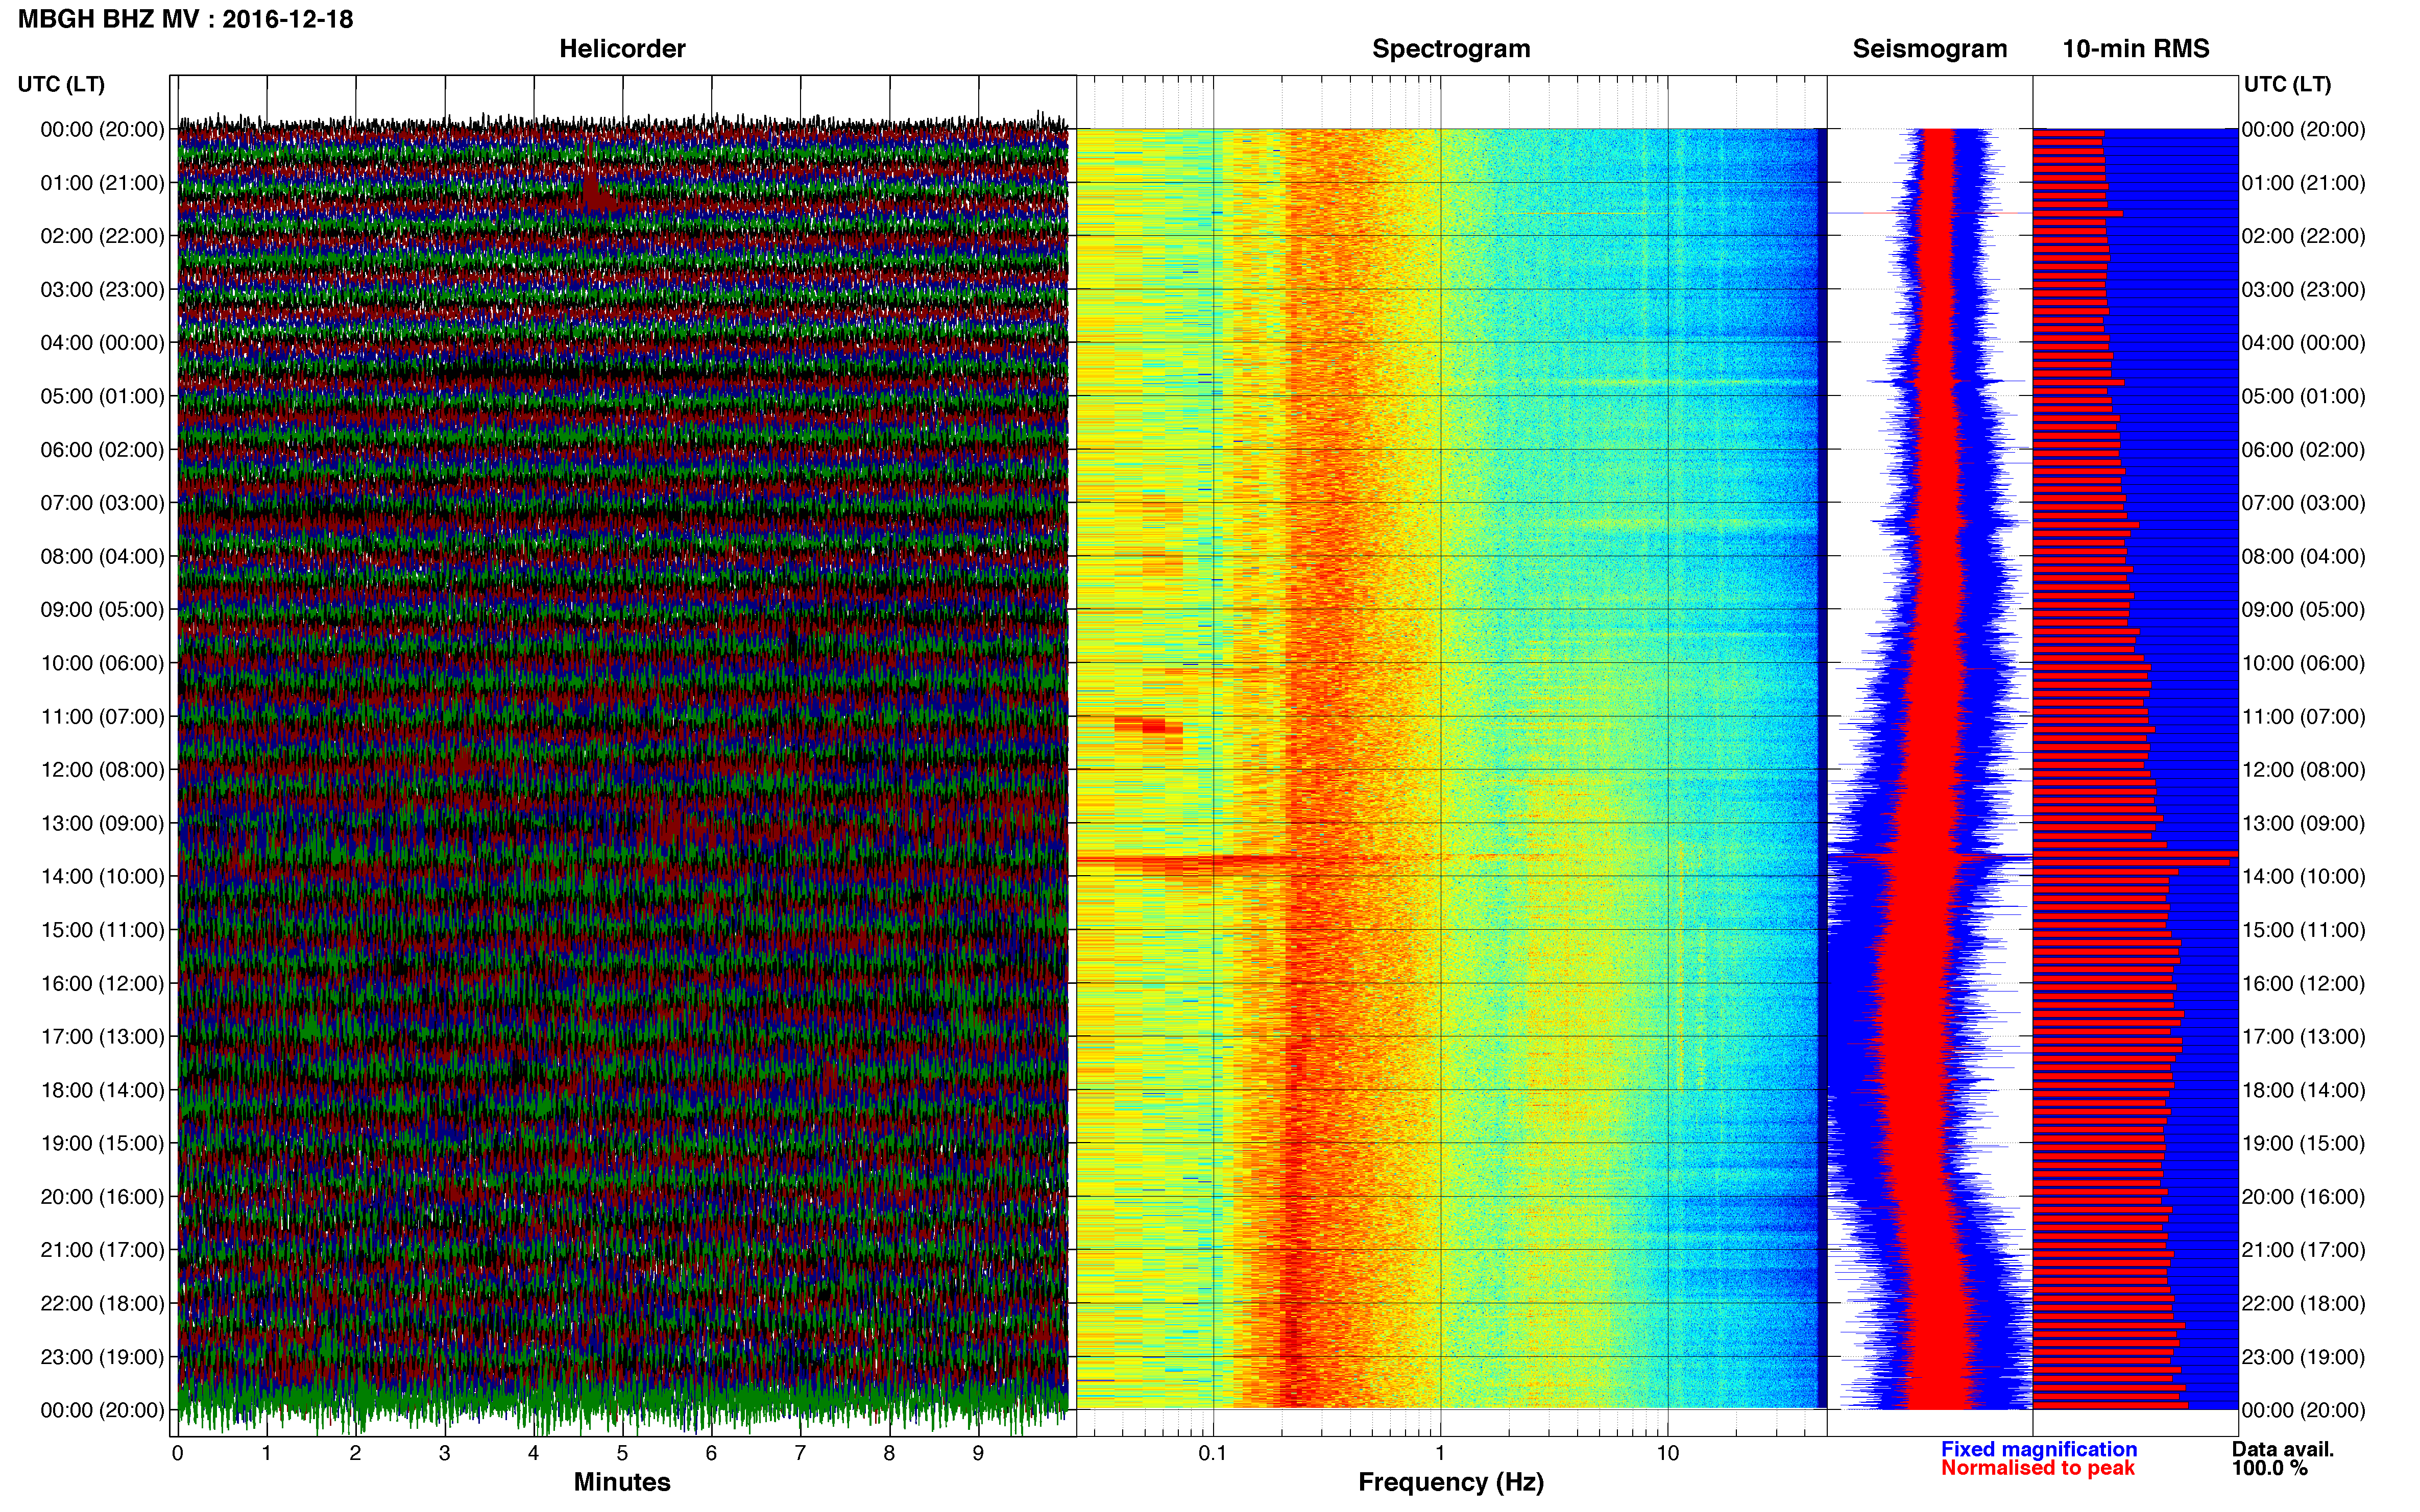Screen dimensions: 2420x1512
Task: Click RMS-side time label '05:00 (01:00)'
Action: tap(2304, 396)
